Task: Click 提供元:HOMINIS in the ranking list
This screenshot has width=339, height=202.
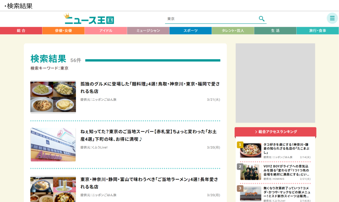Action: 274,179
